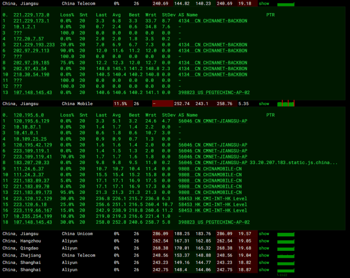Viewport: 350px width, 278px height.
Task: Click AS 56046 link for hop 120.195.6.129
Action: 213,121
